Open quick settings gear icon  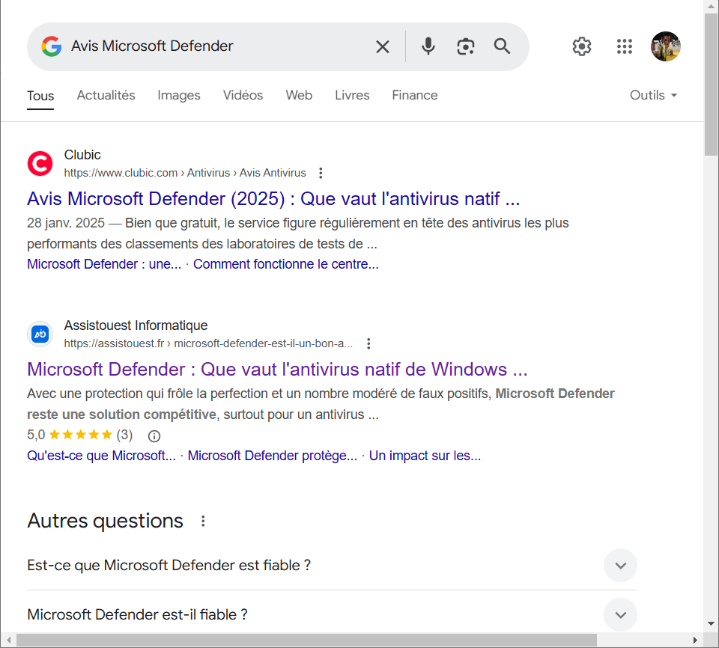tap(581, 46)
